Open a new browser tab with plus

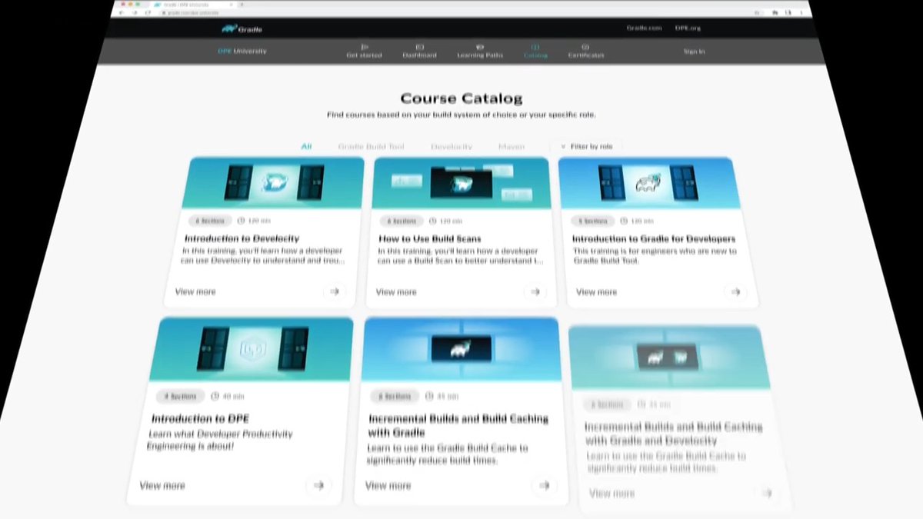tap(241, 5)
